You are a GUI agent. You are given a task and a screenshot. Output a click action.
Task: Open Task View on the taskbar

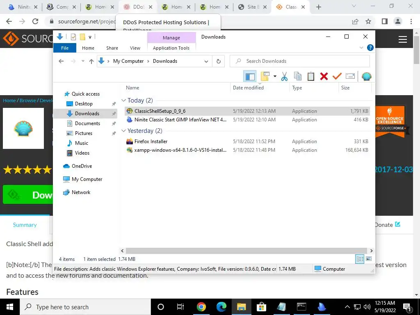tap(180, 307)
